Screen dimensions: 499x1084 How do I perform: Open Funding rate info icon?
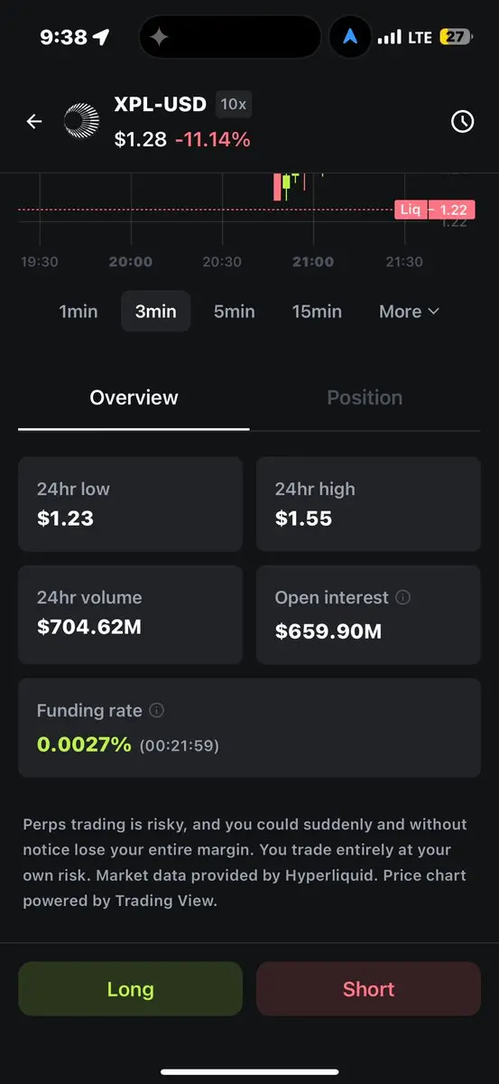pyautogui.click(x=156, y=710)
